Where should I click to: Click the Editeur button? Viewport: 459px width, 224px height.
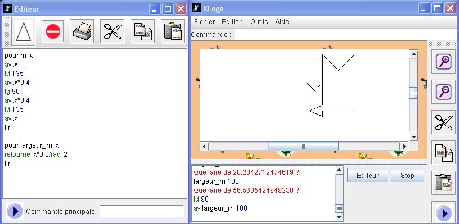coord(367,176)
